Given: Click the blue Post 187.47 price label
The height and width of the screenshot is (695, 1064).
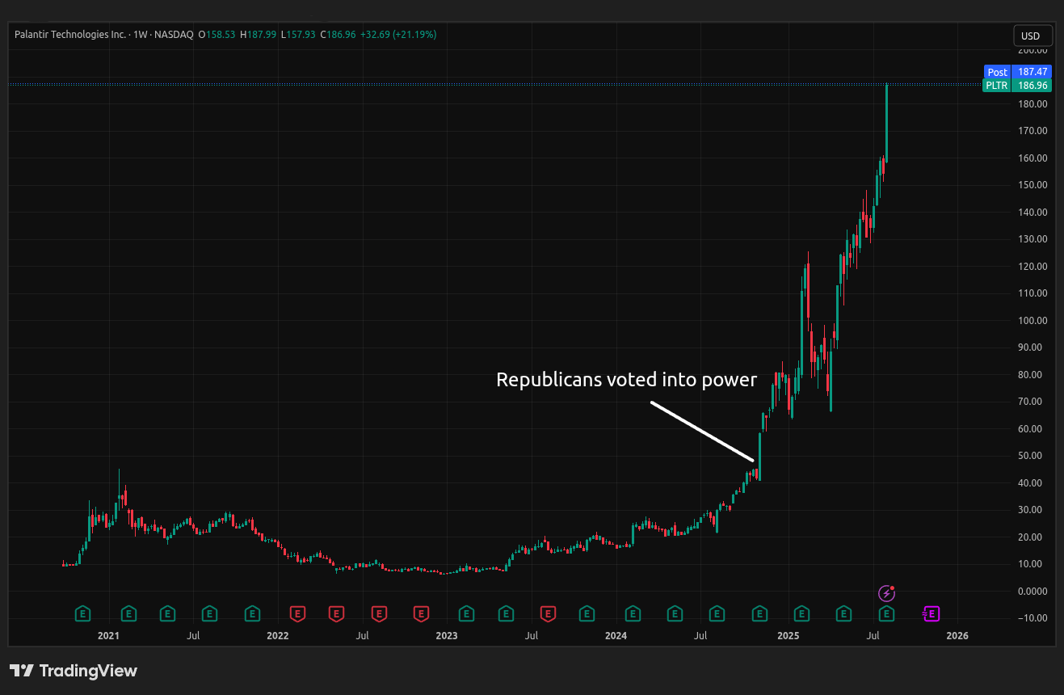Looking at the screenshot, I should (x=1017, y=72).
